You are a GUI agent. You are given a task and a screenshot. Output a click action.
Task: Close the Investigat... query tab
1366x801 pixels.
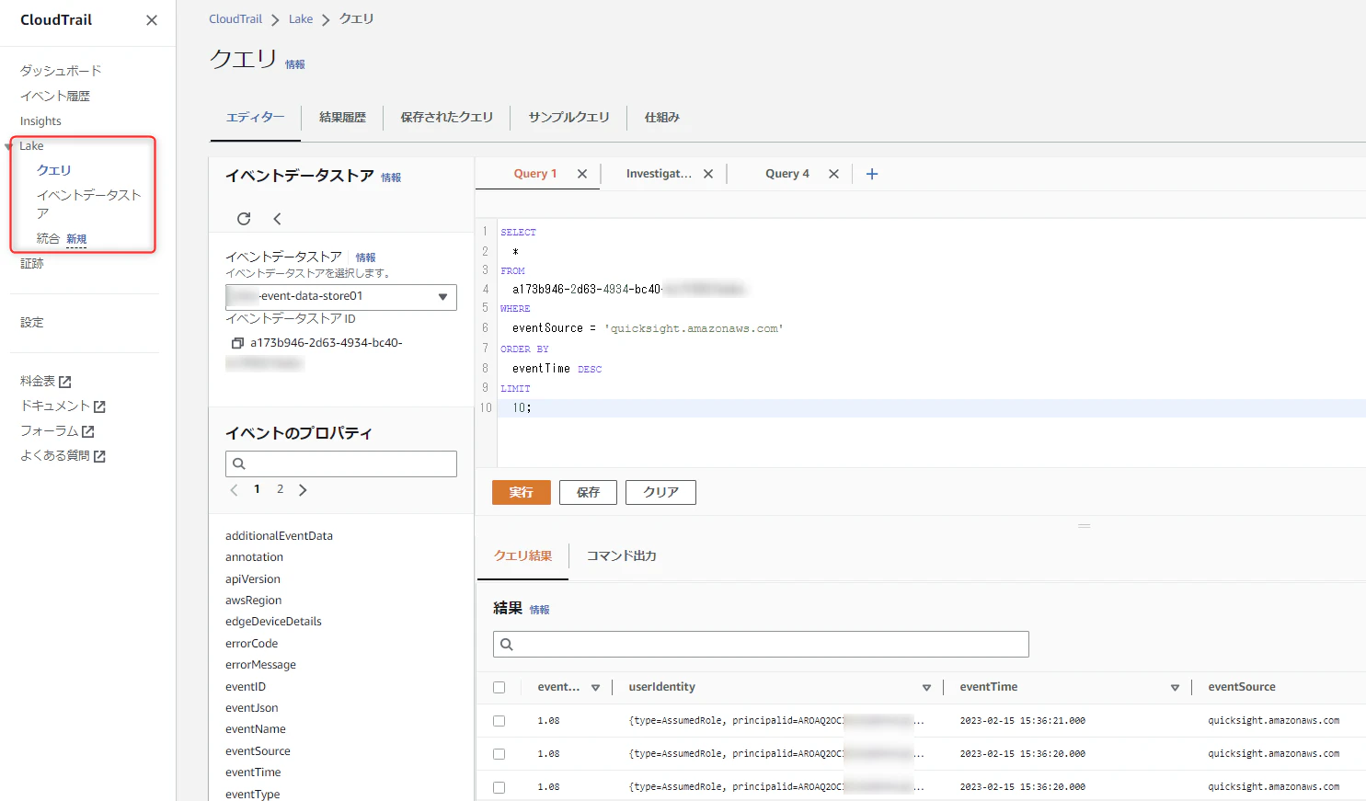[708, 174]
